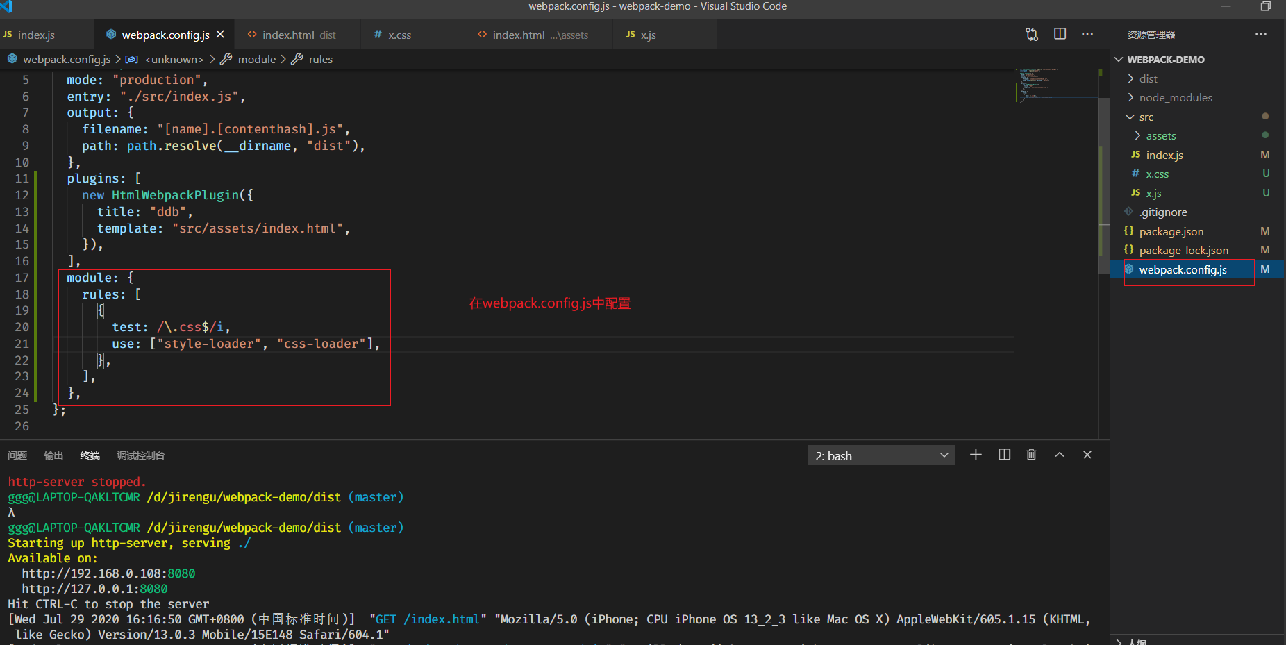Switch to the index.js editor tab
The image size is (1286, 645).
(x=36, y=35)
